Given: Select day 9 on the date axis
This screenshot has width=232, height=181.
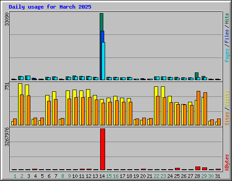Looking at the screenshot, I should (x=69, y=176).
